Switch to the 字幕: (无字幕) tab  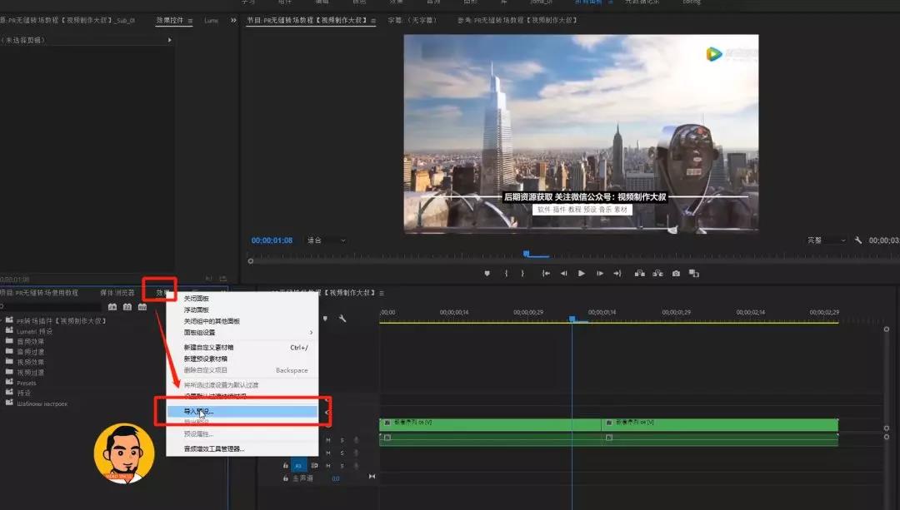(x=412, y=20)
